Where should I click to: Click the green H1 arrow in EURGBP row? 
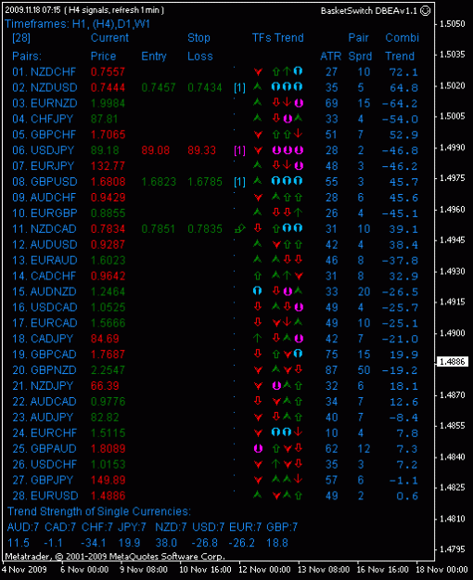click(x=257, y=213)
